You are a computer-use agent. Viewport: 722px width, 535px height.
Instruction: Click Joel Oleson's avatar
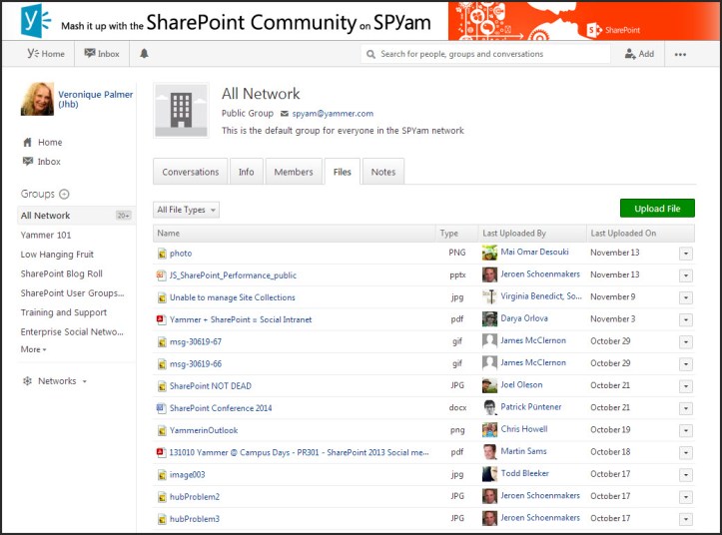pyautogui.click(x=489, y=385)
